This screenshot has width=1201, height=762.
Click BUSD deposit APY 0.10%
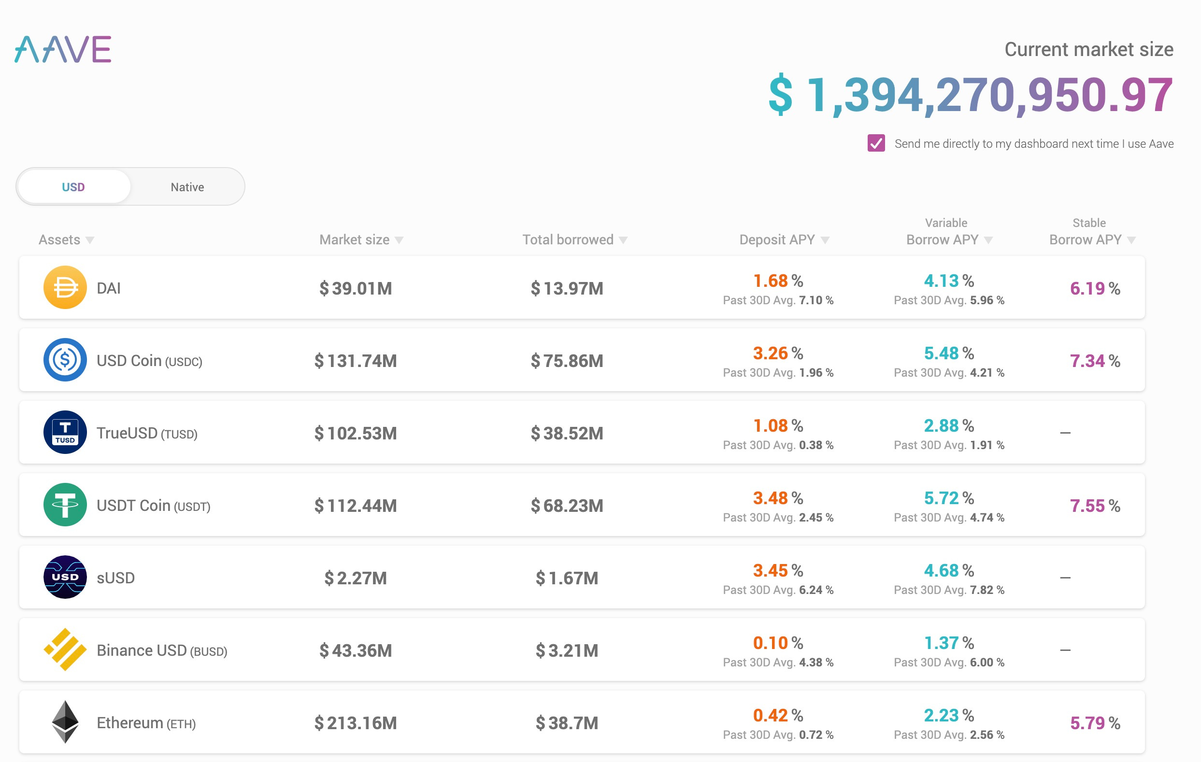click(x=778, y=643)
